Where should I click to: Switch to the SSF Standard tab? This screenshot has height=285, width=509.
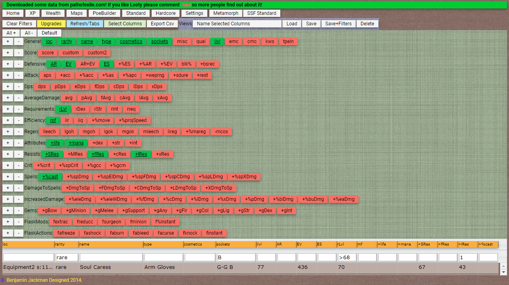262,13
